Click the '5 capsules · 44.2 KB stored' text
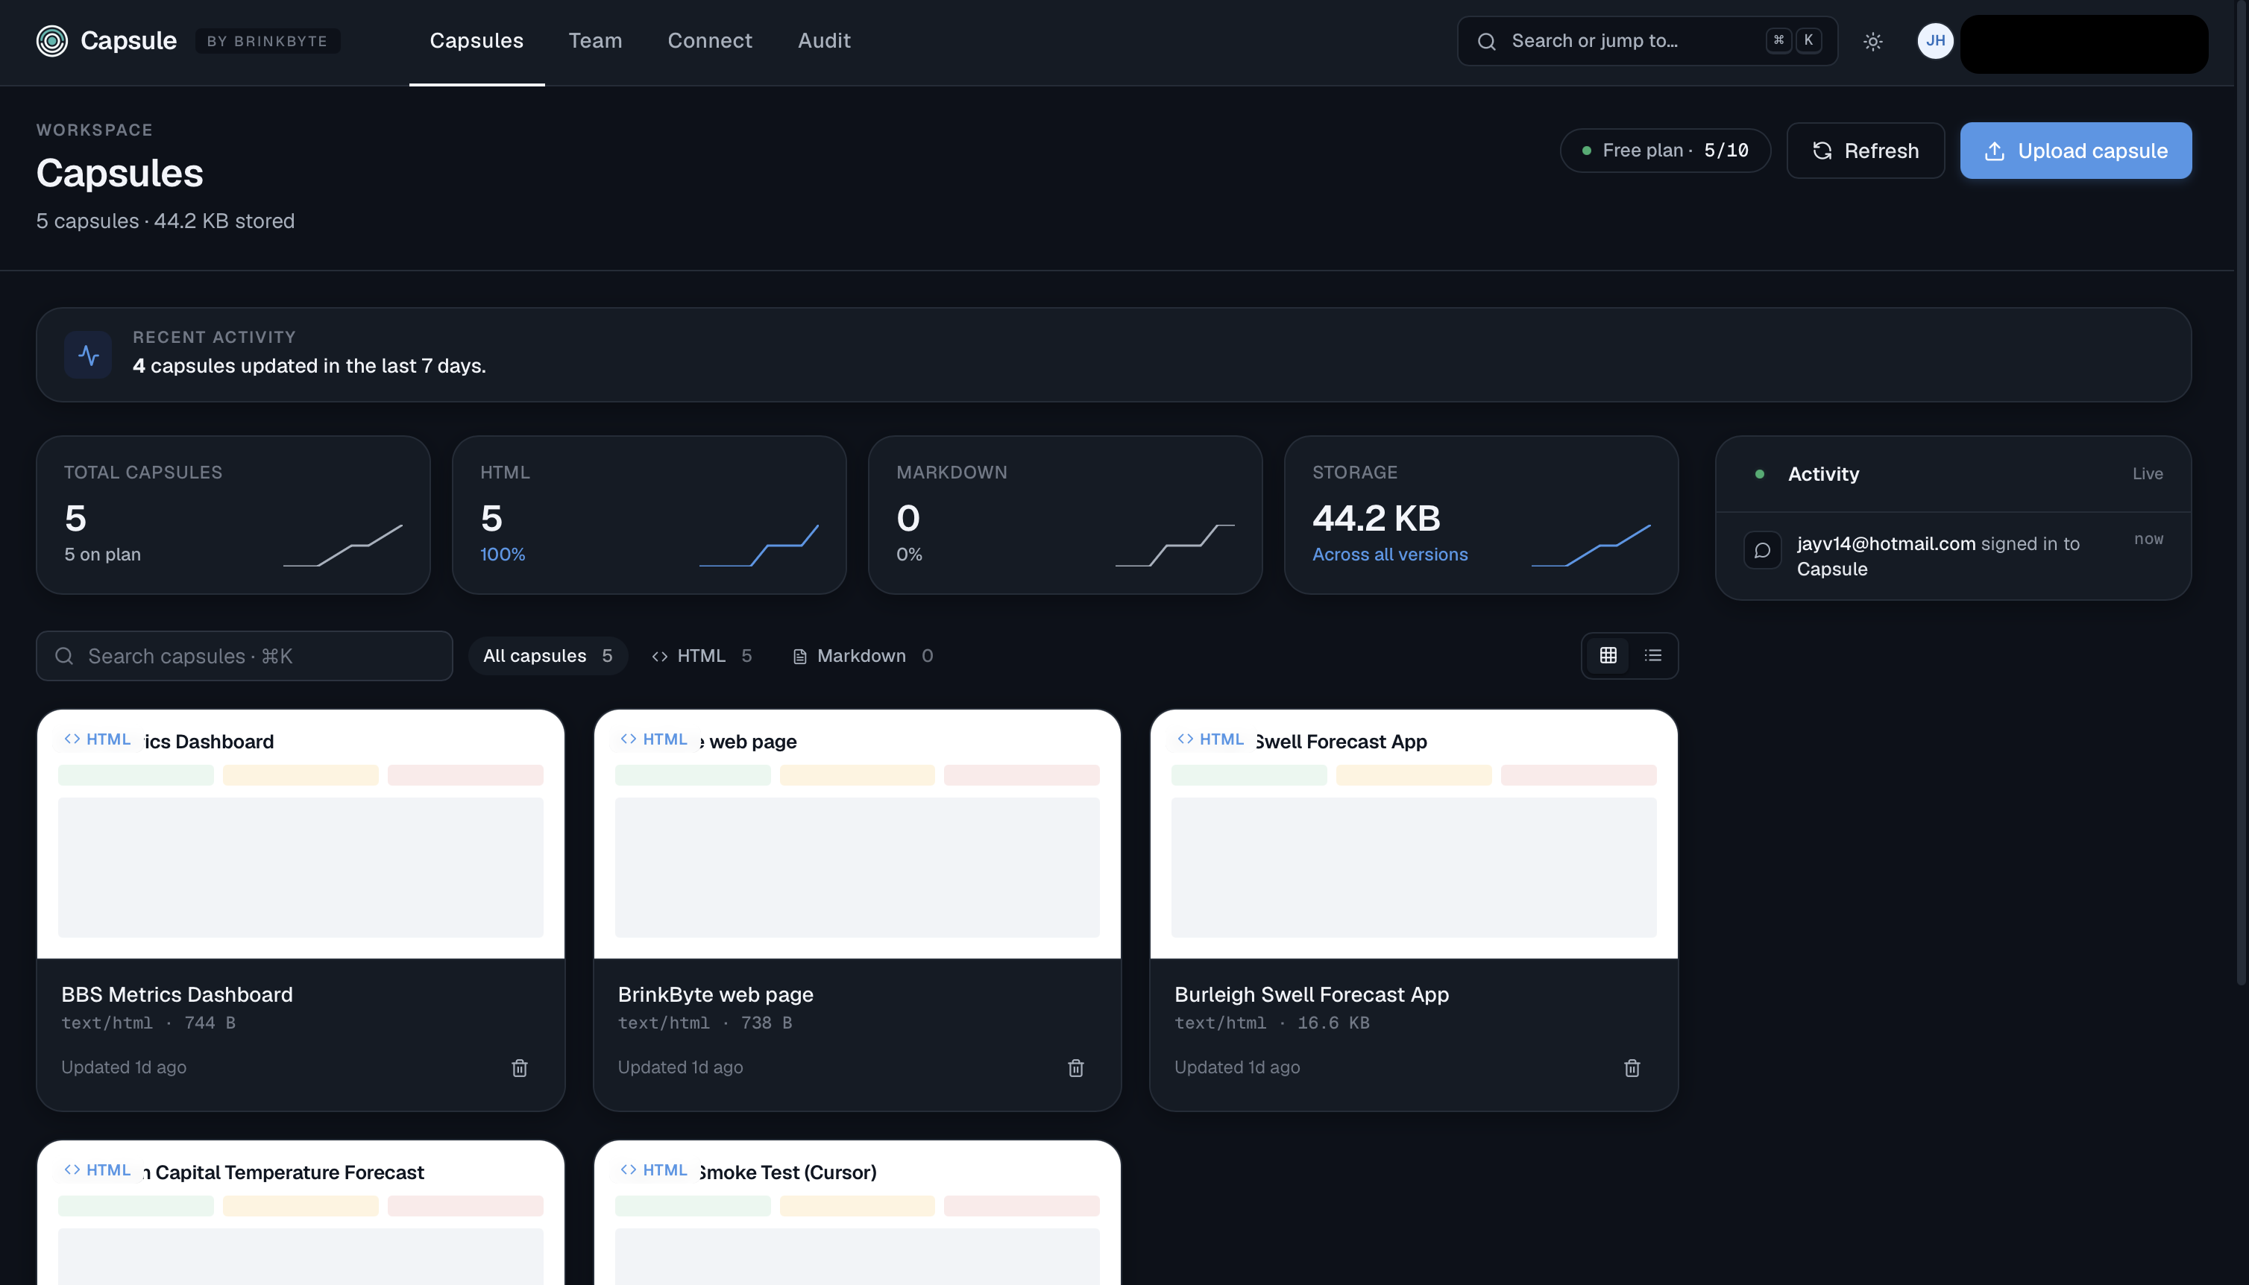The image size is (2249, 1285). point(165,221)
